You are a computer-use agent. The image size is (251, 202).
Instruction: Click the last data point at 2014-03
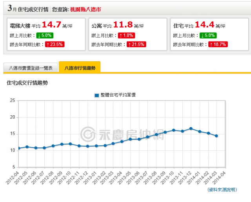(216, 136)
